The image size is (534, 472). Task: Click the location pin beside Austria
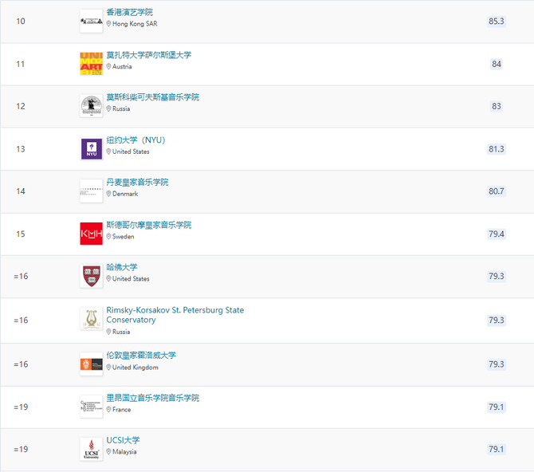click(x=108, y=66)
